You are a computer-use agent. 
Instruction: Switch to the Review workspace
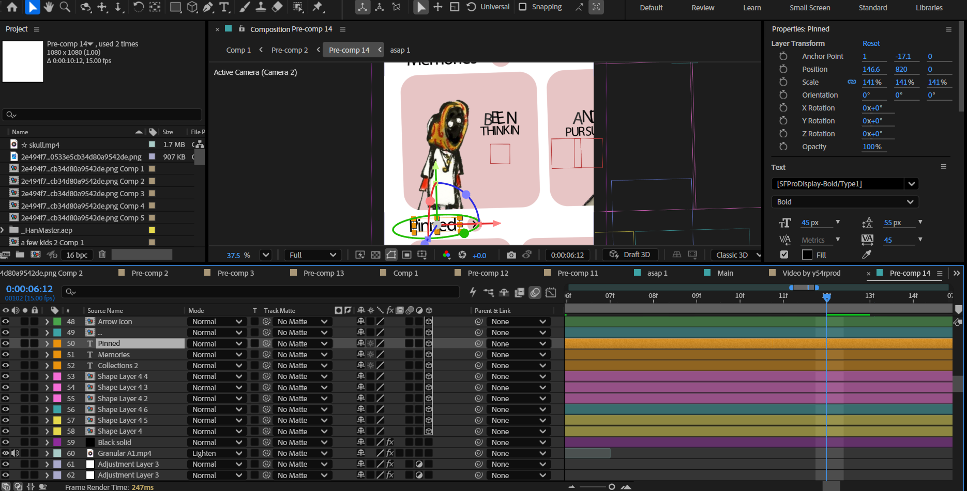click(x=703, y=8)
